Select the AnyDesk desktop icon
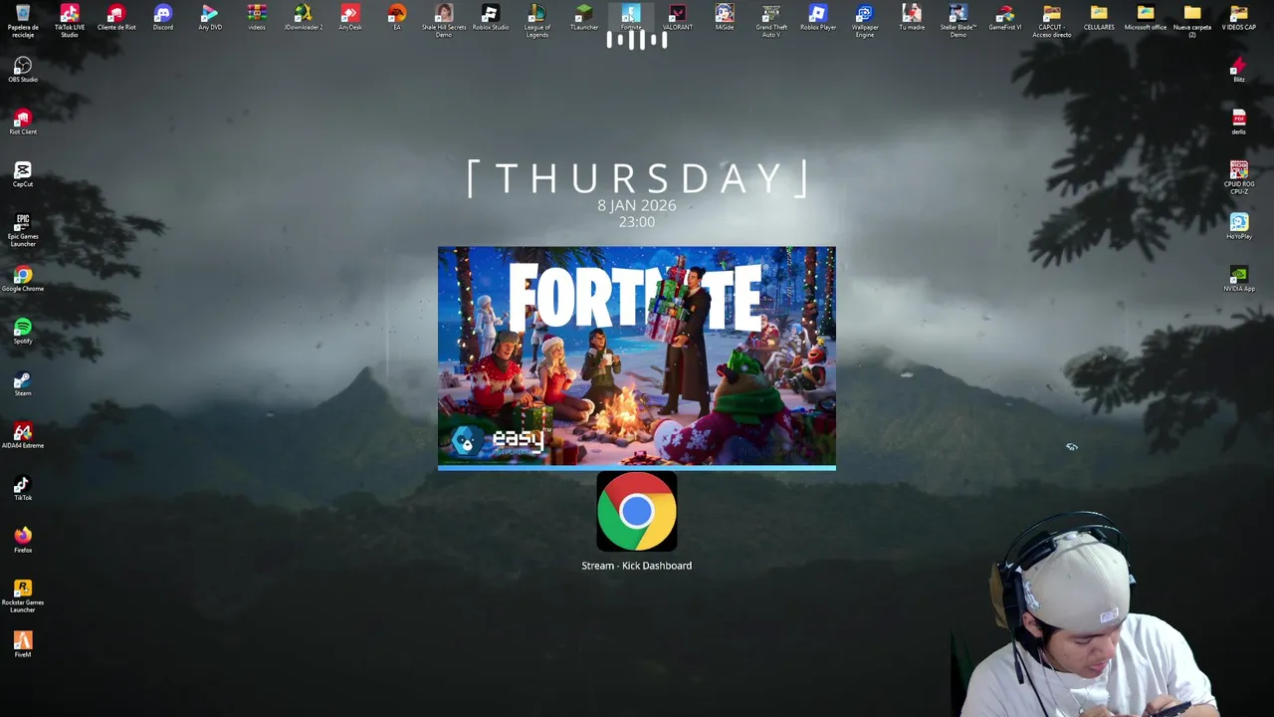 pyautogui.click(x=350, y=17)
